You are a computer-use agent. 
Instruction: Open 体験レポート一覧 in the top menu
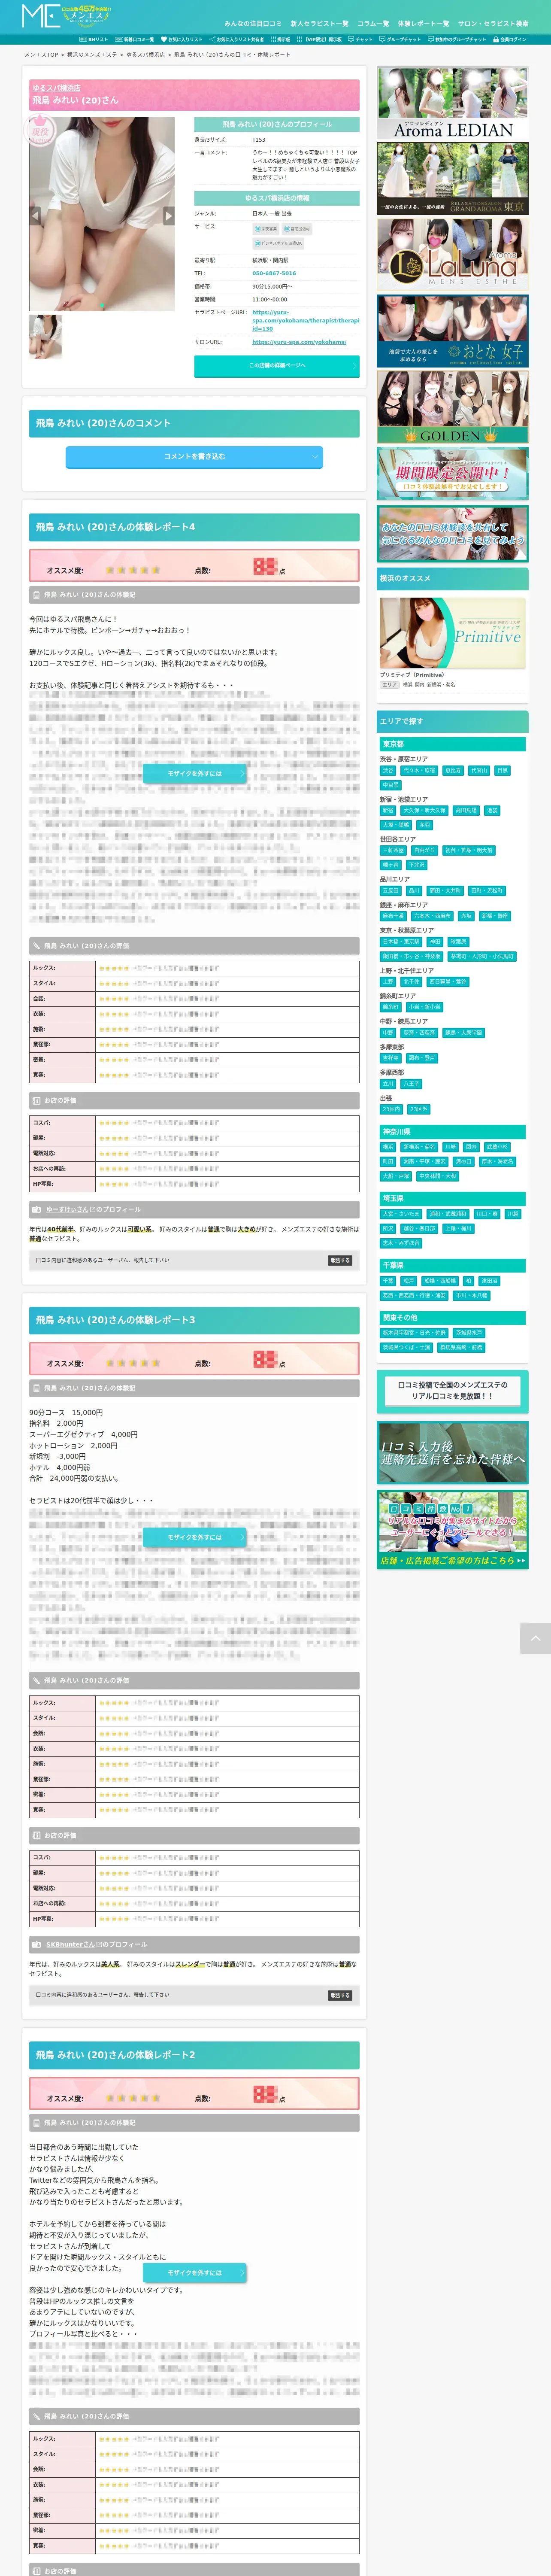(423, 23)
